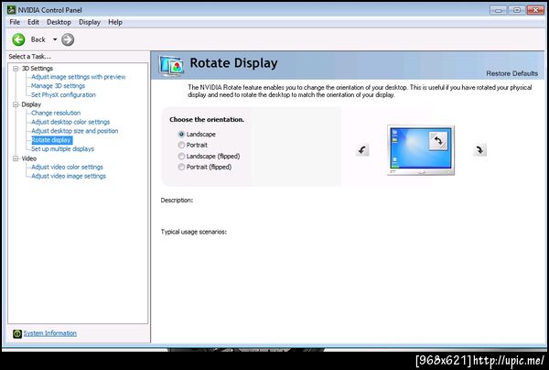
Task: Click the grey Forward arrow icon
Action: coord(68,39)
